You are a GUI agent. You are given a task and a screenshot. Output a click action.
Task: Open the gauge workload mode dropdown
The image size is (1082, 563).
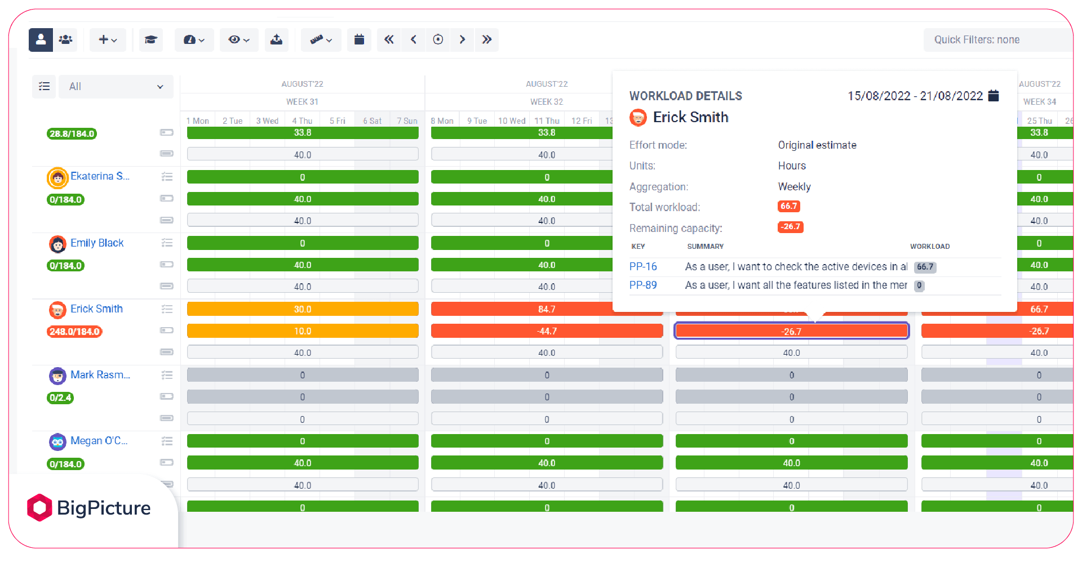coord(194,40)
